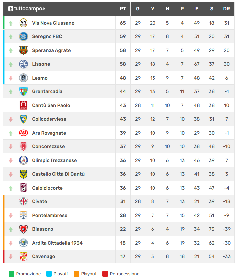Click Pontelambrese points value 28
The image size is (238, 279).
[123, 215]
